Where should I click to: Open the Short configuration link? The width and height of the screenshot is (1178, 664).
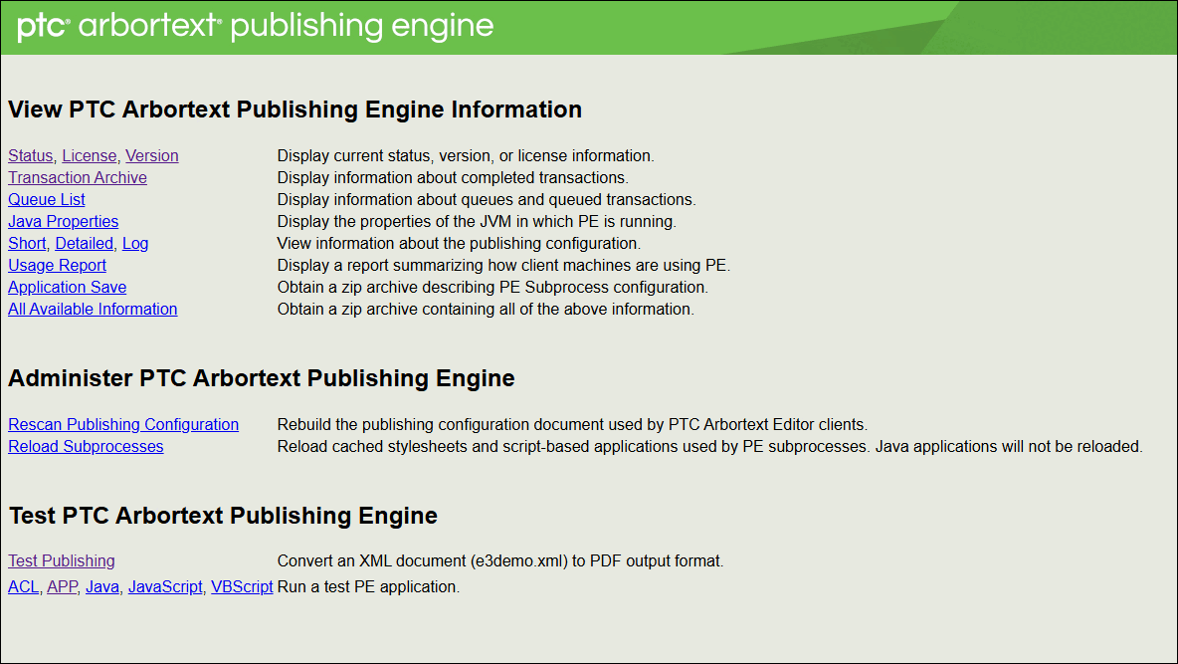pyautogui.click(x=27, y=243)
